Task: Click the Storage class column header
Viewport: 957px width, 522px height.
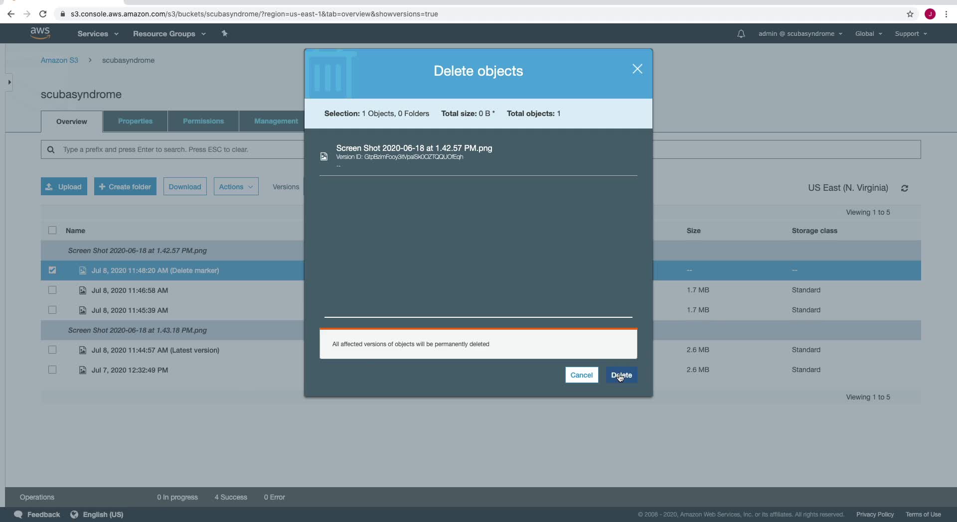Action: point(814,231)
